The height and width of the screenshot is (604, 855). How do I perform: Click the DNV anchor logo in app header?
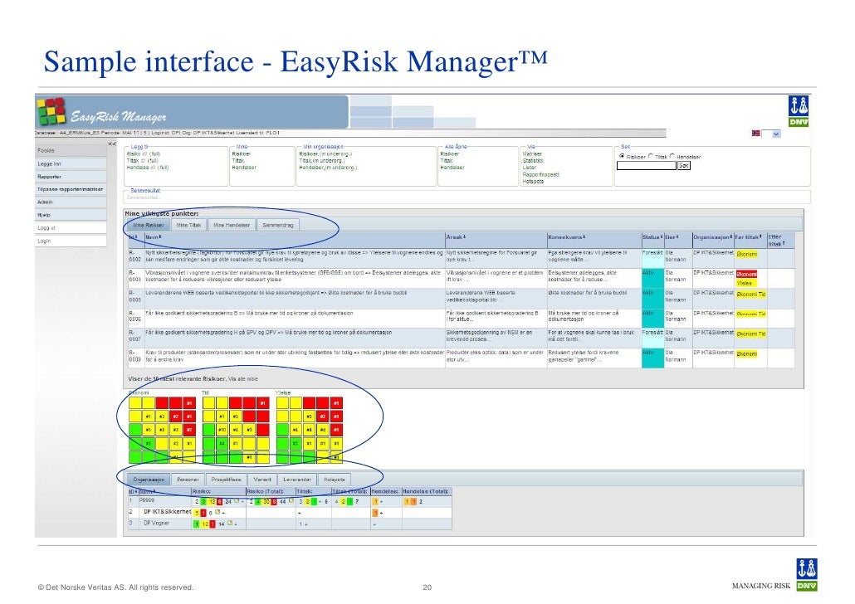(x=799, y=111)
